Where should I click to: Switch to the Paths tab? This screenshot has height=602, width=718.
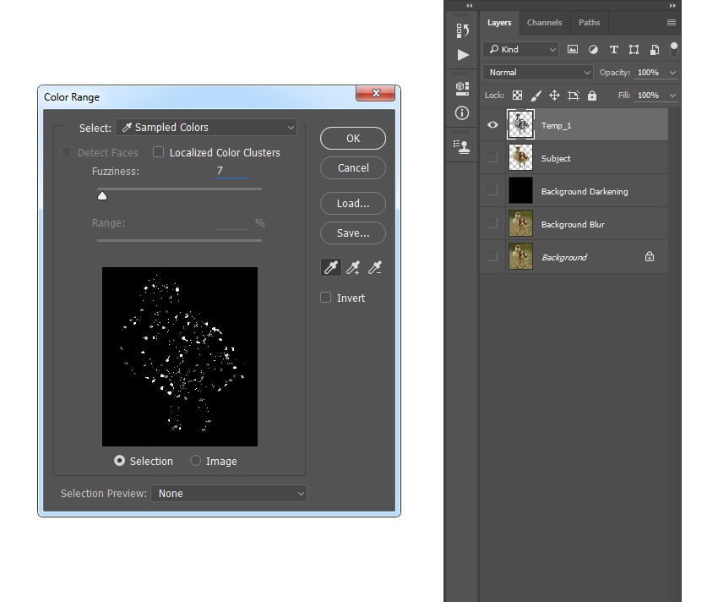click(589, 23)
